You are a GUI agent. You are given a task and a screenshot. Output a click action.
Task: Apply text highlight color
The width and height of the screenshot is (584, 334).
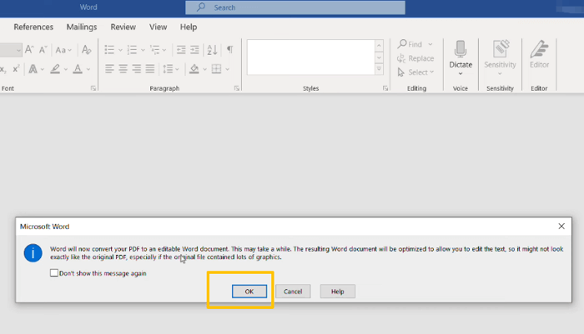(x=55, y=69)
